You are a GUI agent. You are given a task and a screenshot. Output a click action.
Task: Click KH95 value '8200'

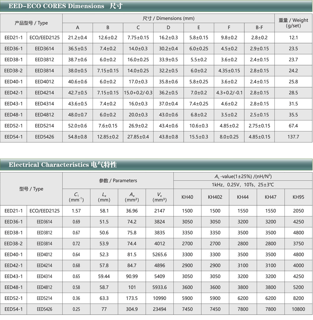(x=298, y=298)
